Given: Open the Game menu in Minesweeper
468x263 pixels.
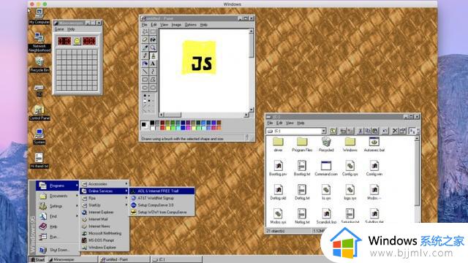Looking at the screenshot, I should pyautogui.click(x=59, y=29).
